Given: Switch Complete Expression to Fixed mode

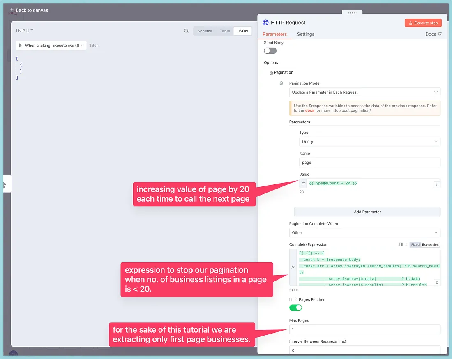Looking at the screenshot, I should tap(415, 244).
